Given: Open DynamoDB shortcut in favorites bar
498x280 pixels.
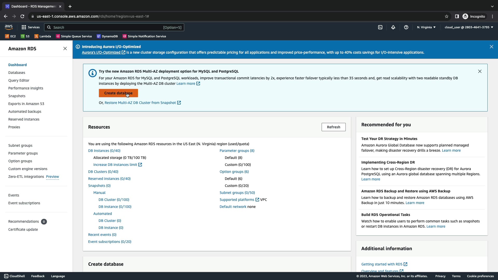Looking at the screenshot, I should point(107,36).
